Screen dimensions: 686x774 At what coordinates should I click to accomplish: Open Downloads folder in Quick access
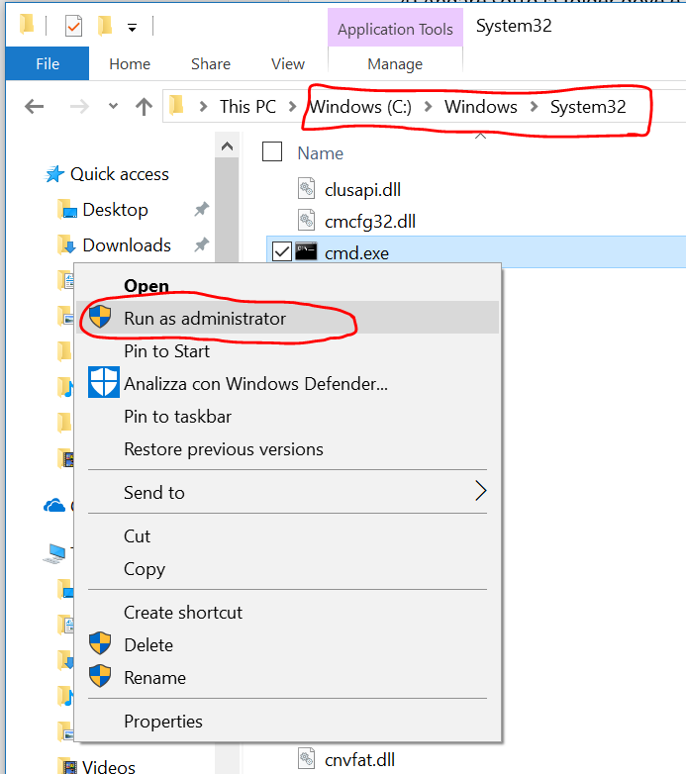click(x=126, y=245)
